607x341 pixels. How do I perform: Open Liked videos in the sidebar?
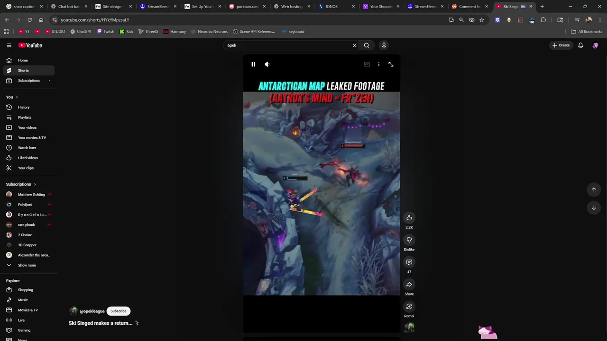(28, 158)
